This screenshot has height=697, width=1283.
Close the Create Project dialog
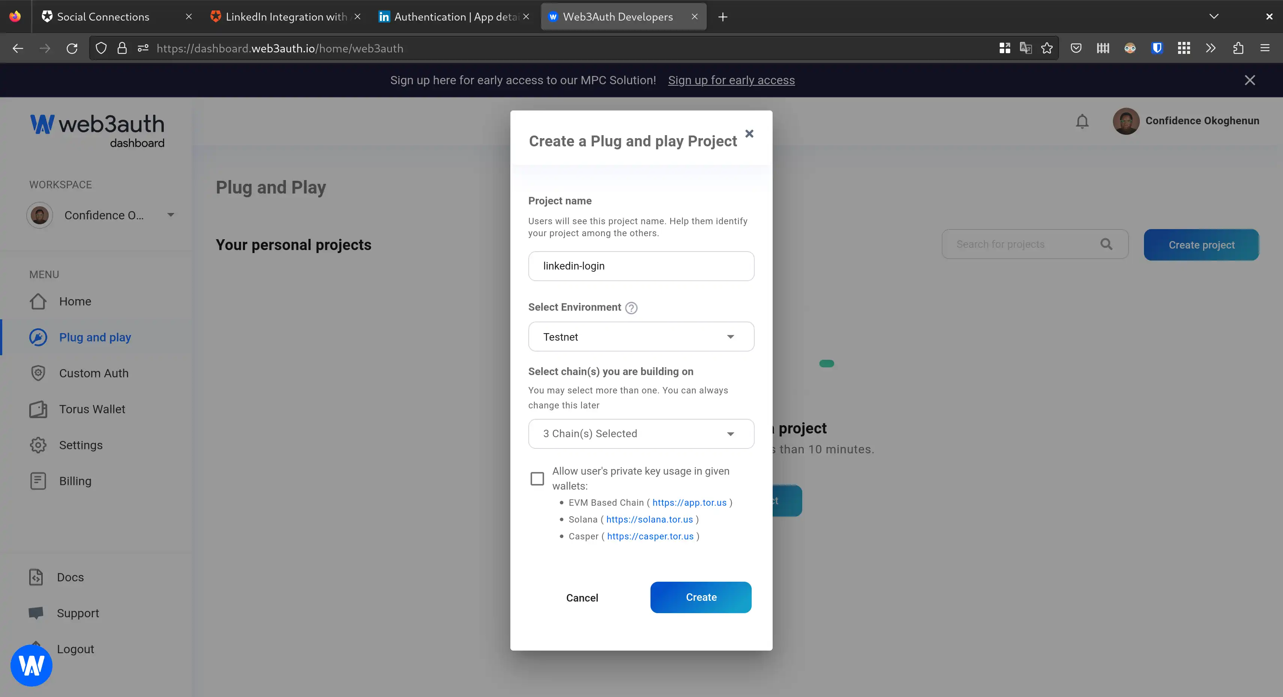(x=749, y=133)
